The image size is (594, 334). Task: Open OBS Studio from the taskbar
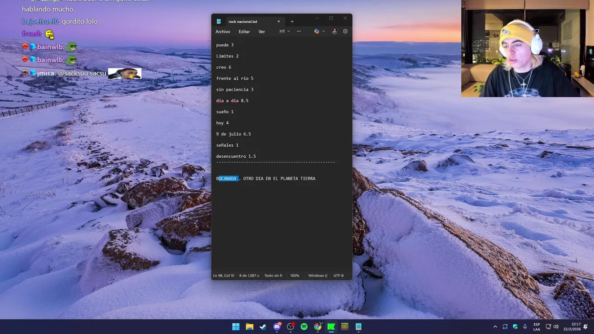(x=291, y=327)
